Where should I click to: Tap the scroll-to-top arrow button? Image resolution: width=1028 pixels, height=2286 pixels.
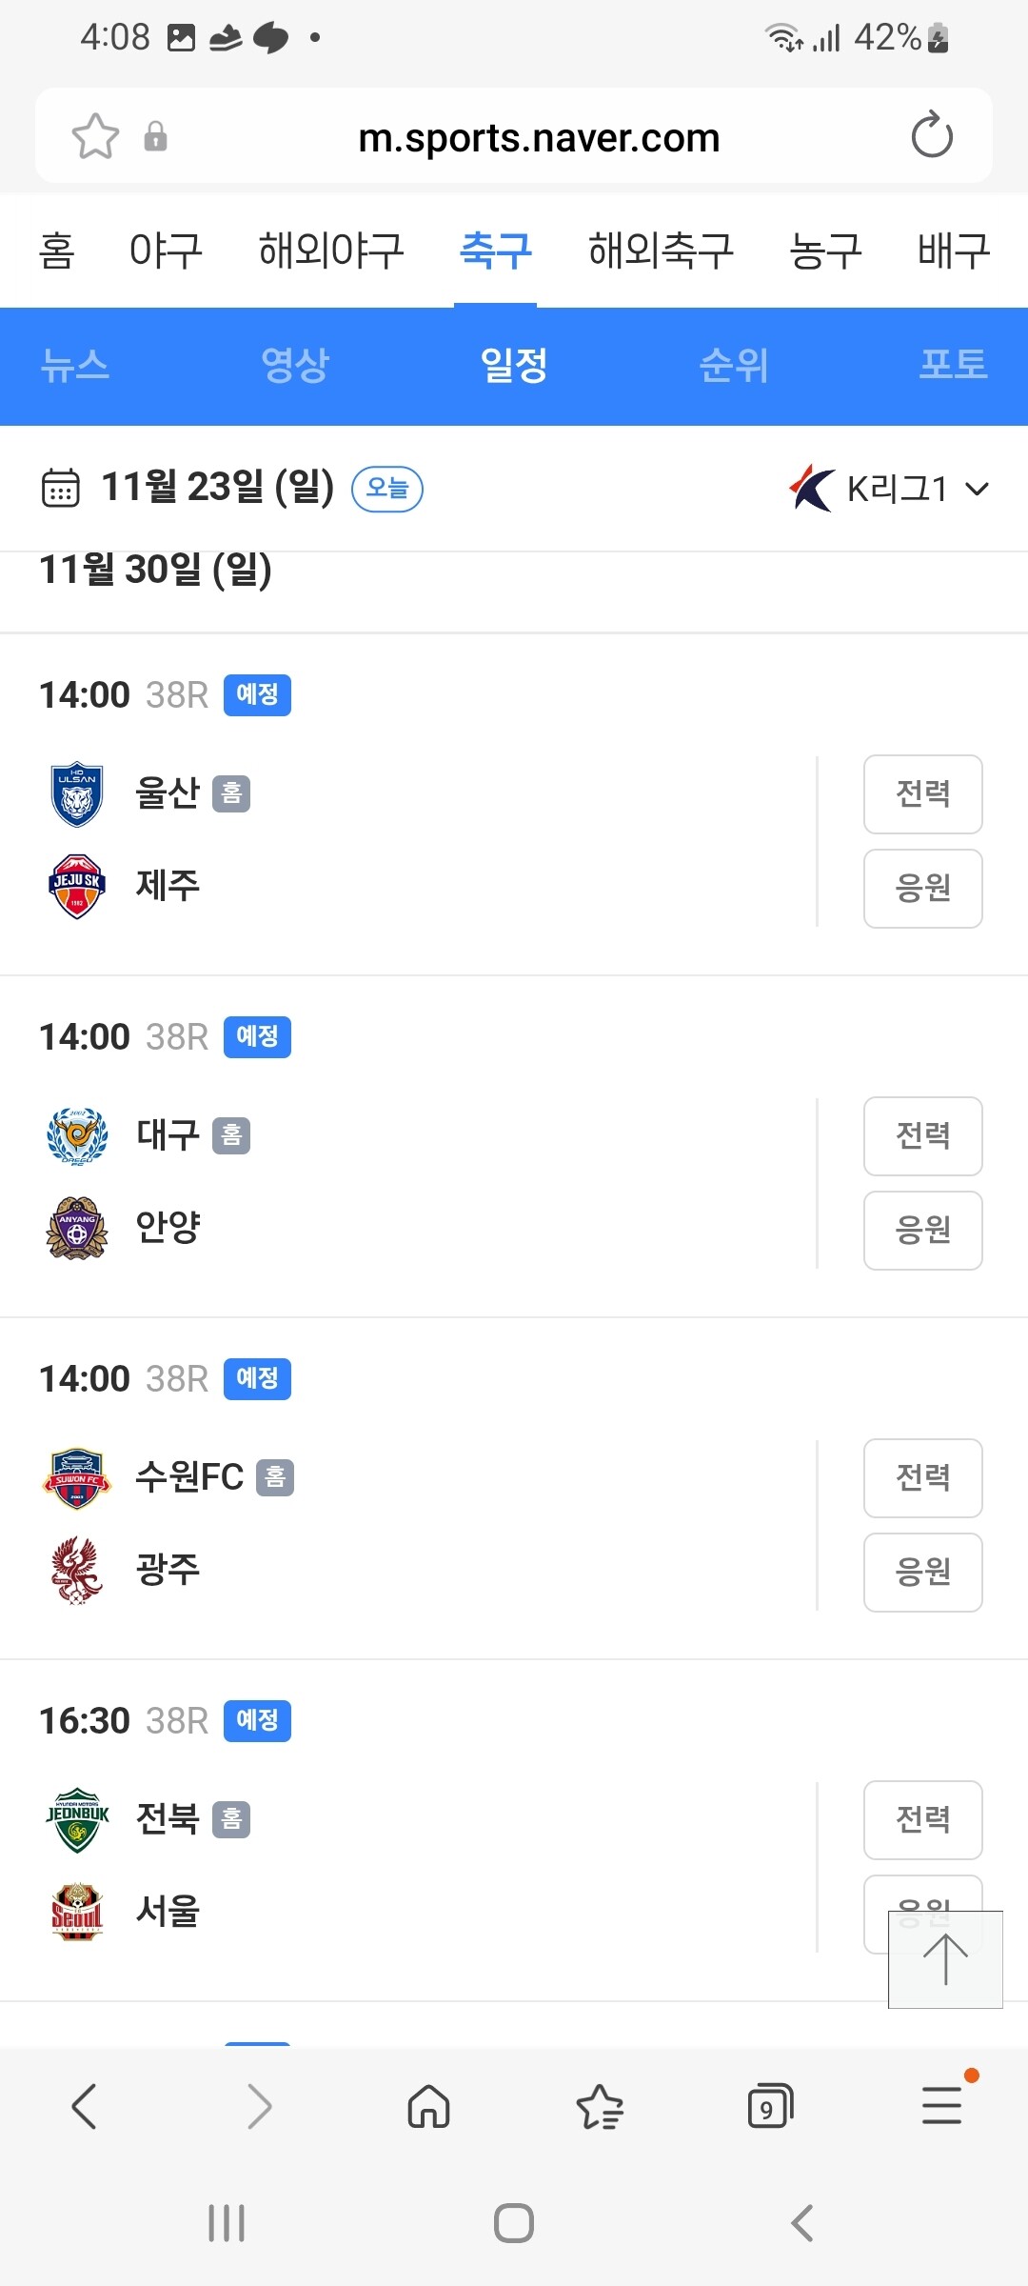(945, 1959)
